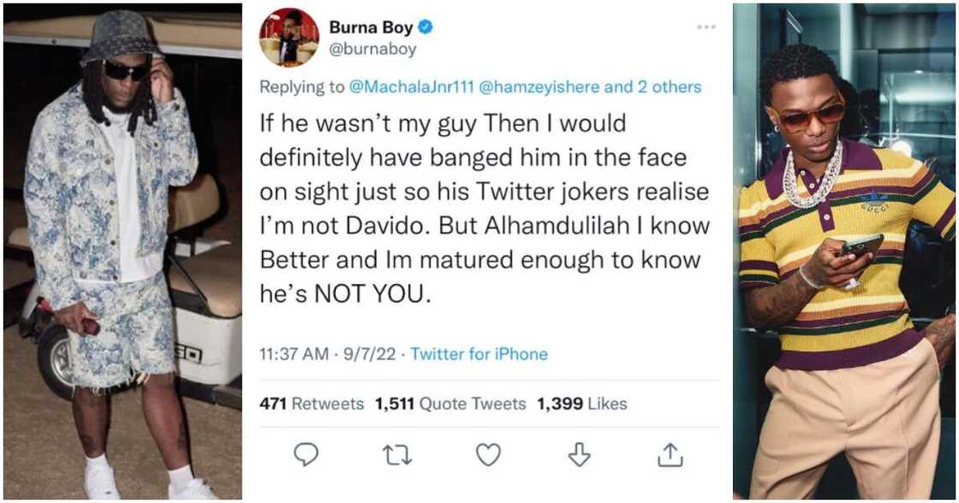Click the 11:37 AM timestamp
Viewport: 959px width, 503px height.
(x=294, y=353)
